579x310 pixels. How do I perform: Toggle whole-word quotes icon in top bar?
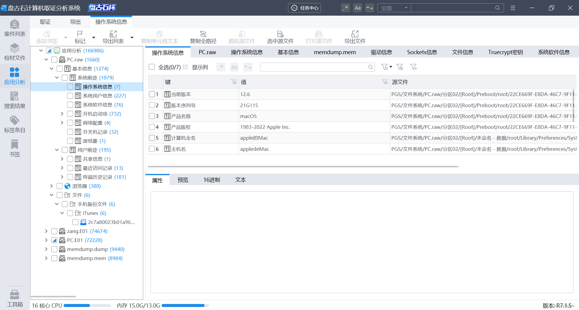click(x=370, y=8)
